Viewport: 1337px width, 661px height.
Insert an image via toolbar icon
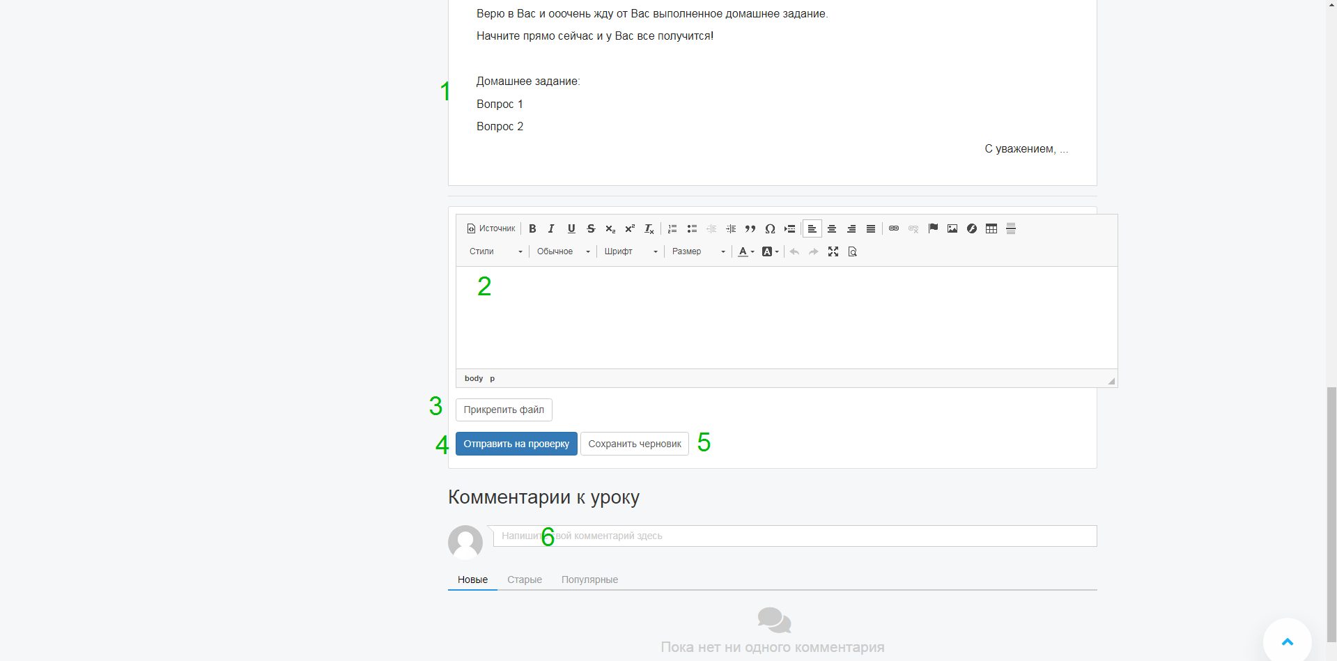click(x=952, y=228)
